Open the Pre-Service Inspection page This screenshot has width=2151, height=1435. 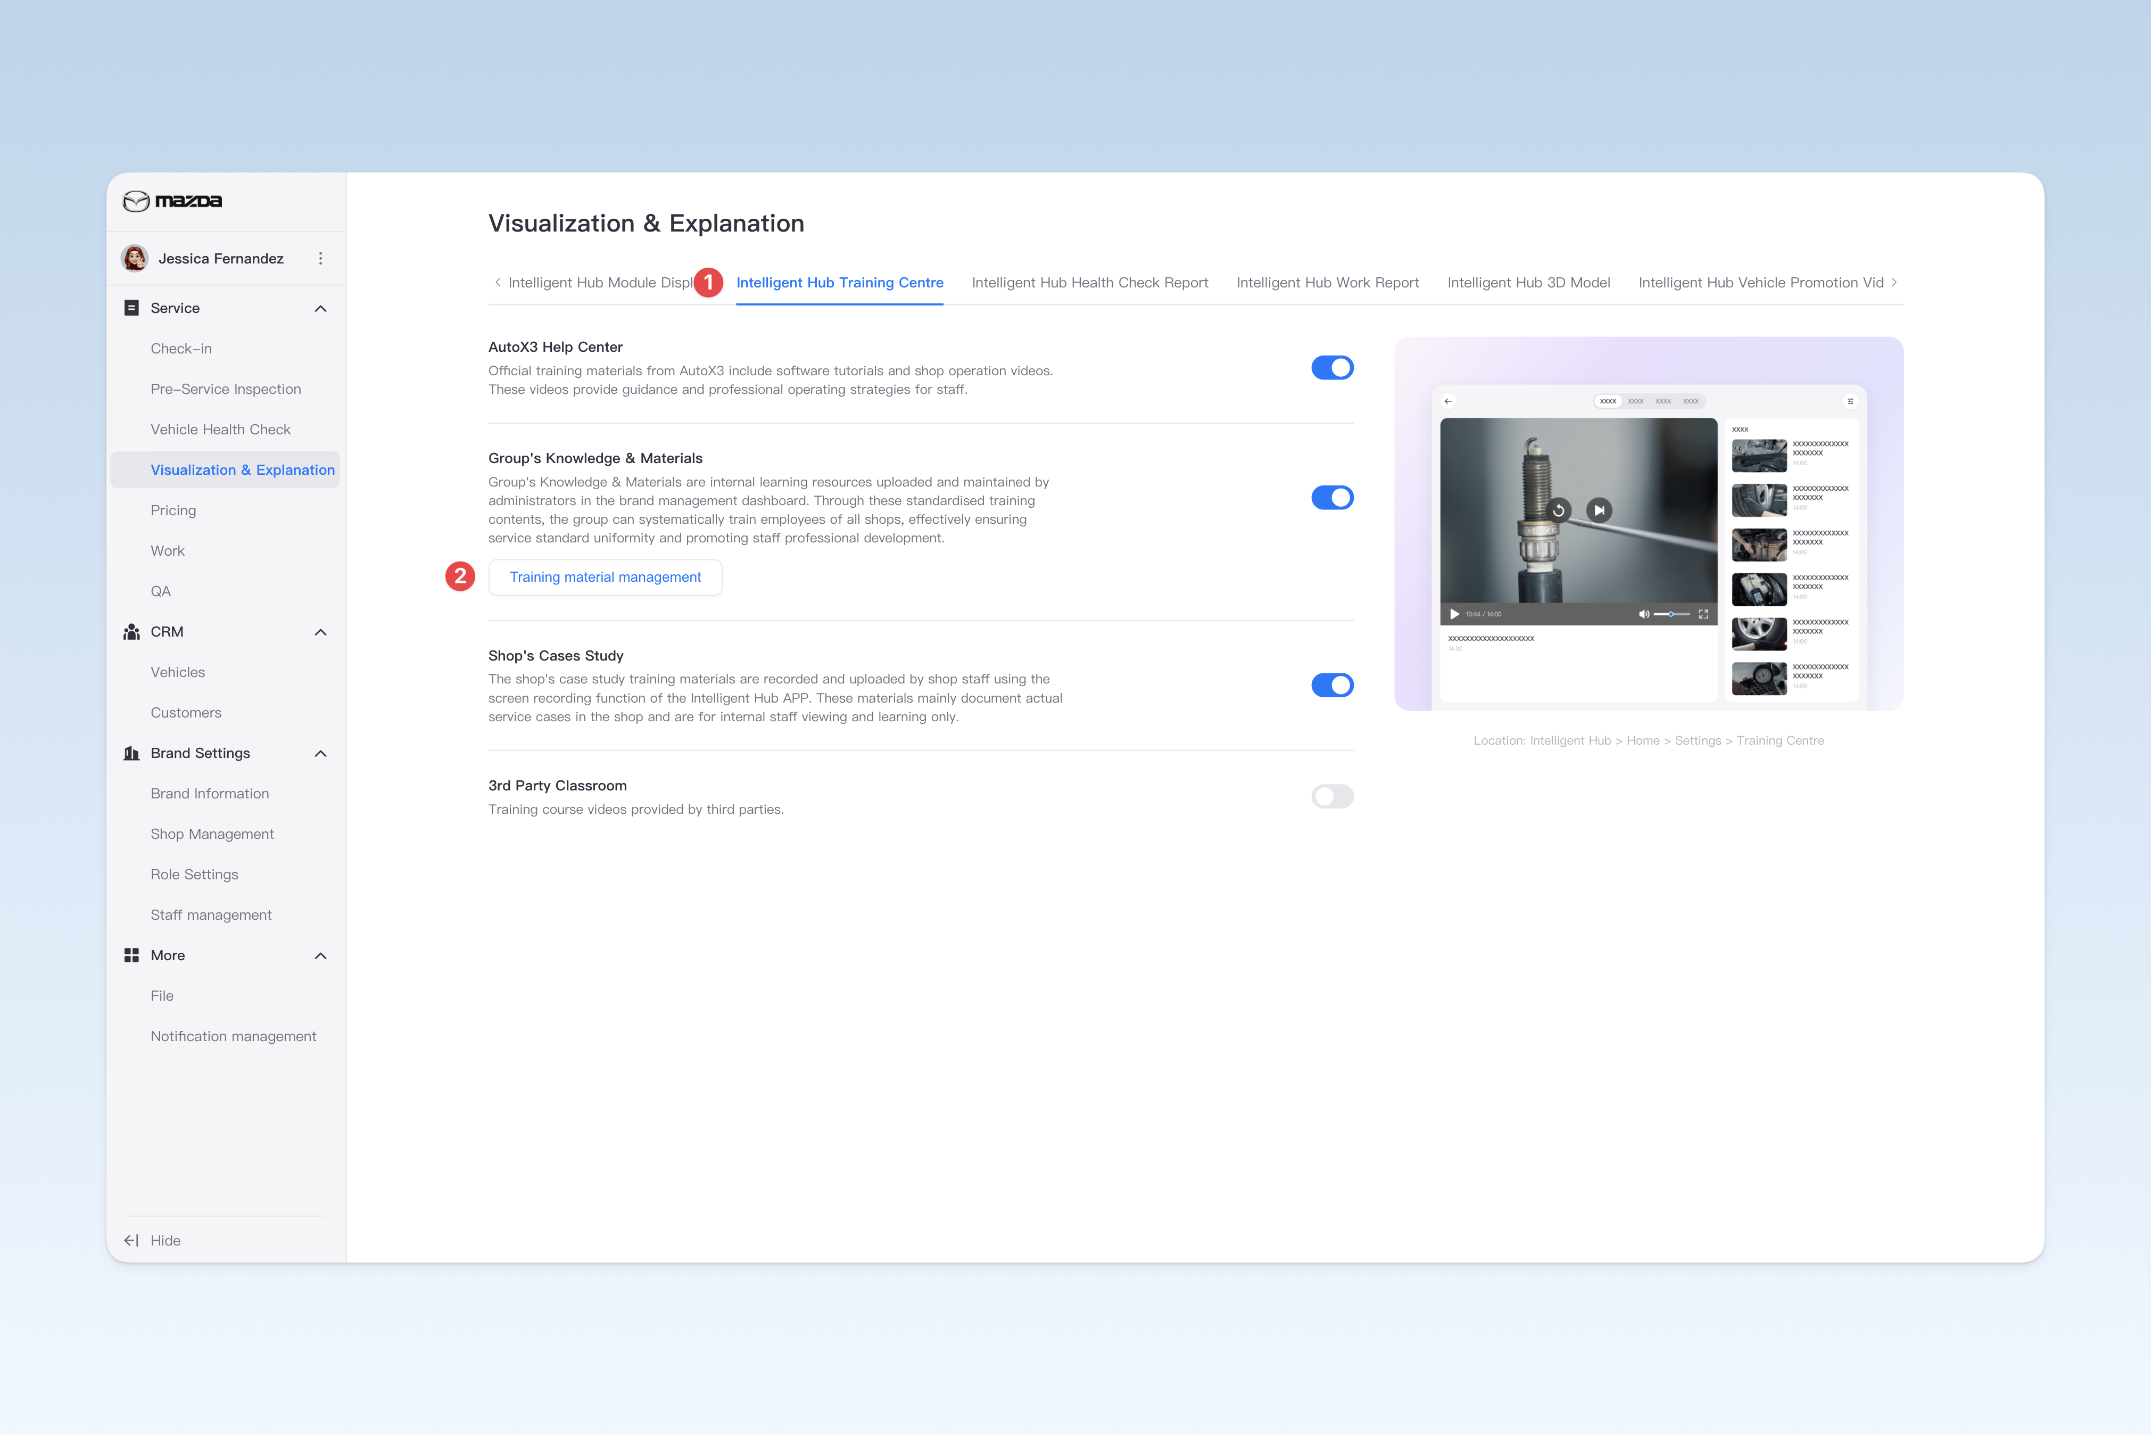coord(226,389)
